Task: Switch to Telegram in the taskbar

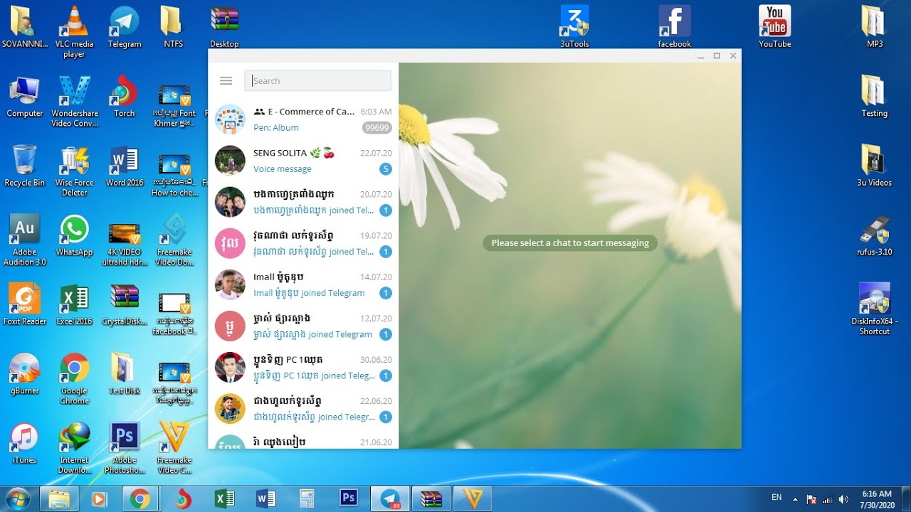Action: [x=390, y=499]
